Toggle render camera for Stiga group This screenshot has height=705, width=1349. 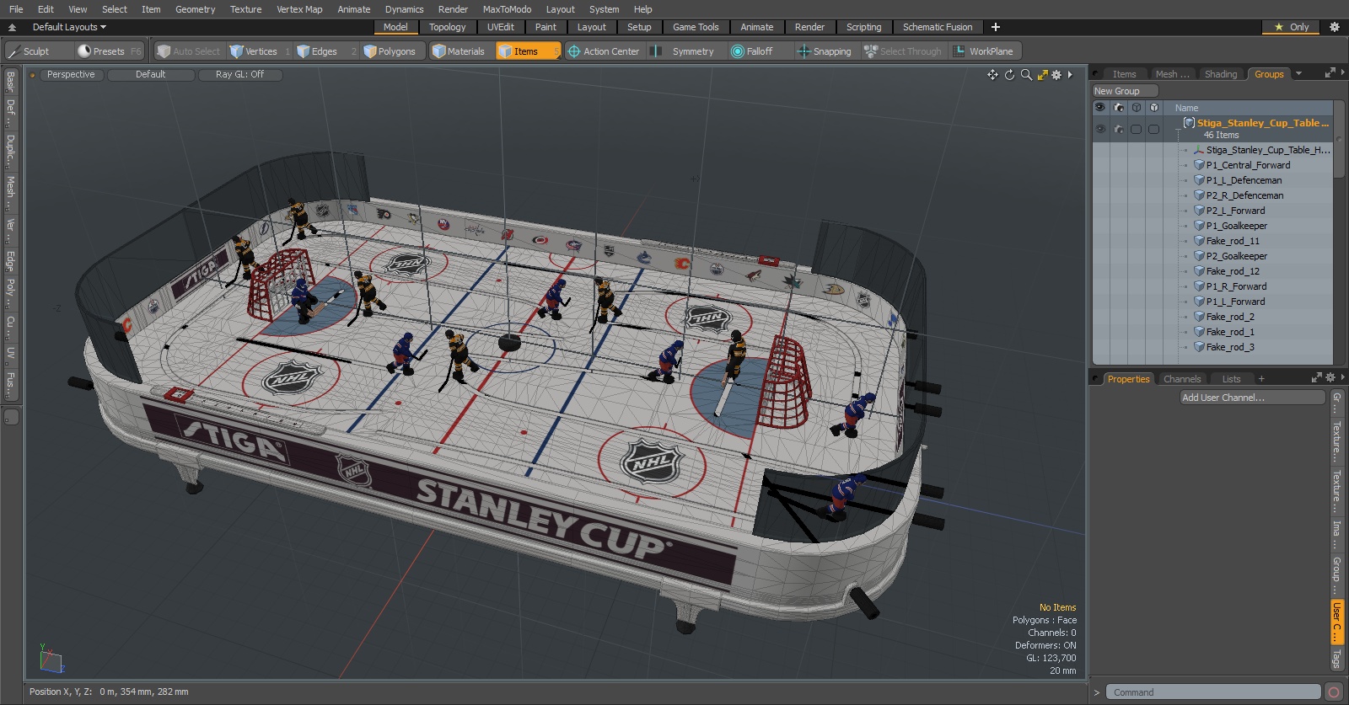coord(1119,129)
